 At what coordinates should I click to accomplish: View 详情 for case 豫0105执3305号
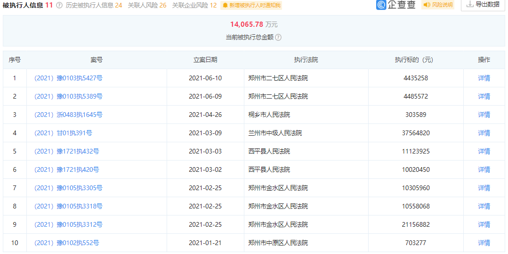[x=484, y=188]
